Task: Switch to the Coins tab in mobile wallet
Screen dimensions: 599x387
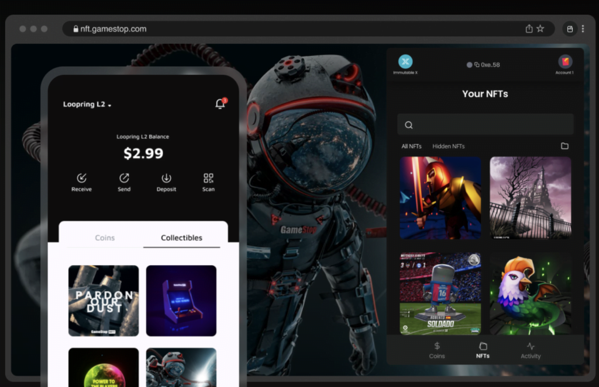Action: (105, 238)
